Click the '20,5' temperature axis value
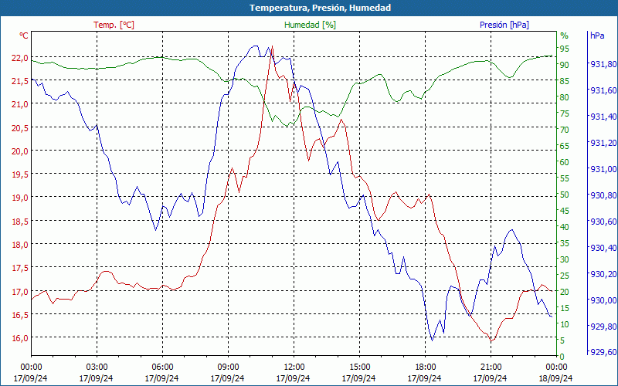This screenshot has height=386, width=618. [20, 127]
